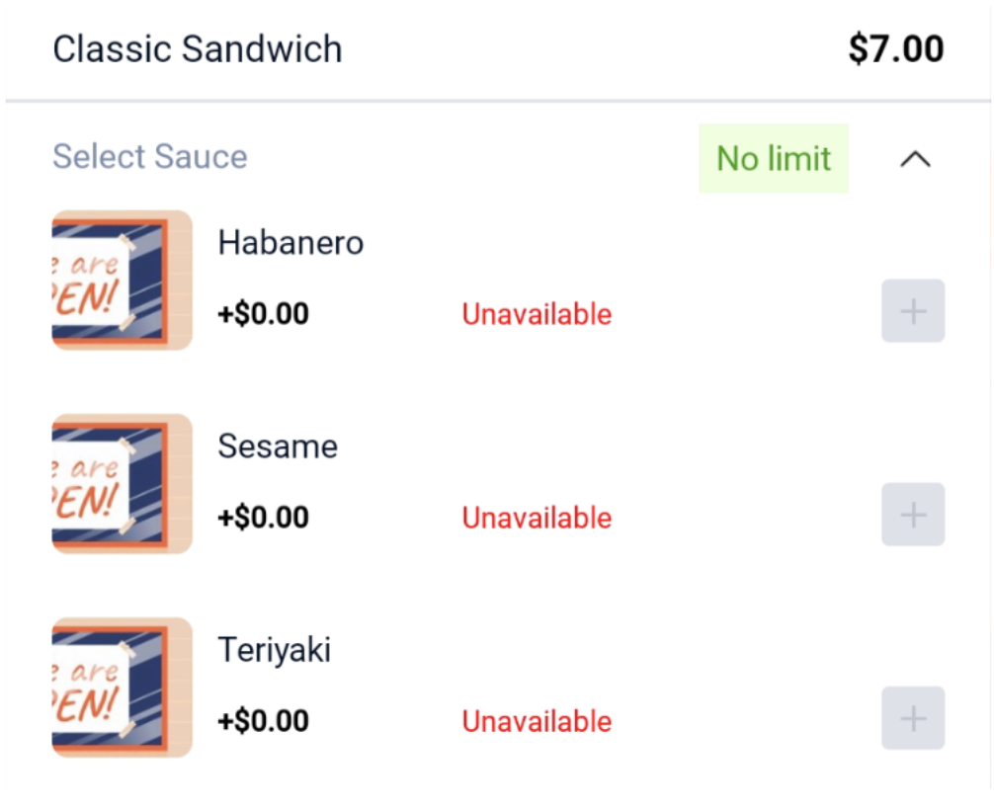
Task: Click the $7.00 sandwich price
Action: tap(896, 49)
